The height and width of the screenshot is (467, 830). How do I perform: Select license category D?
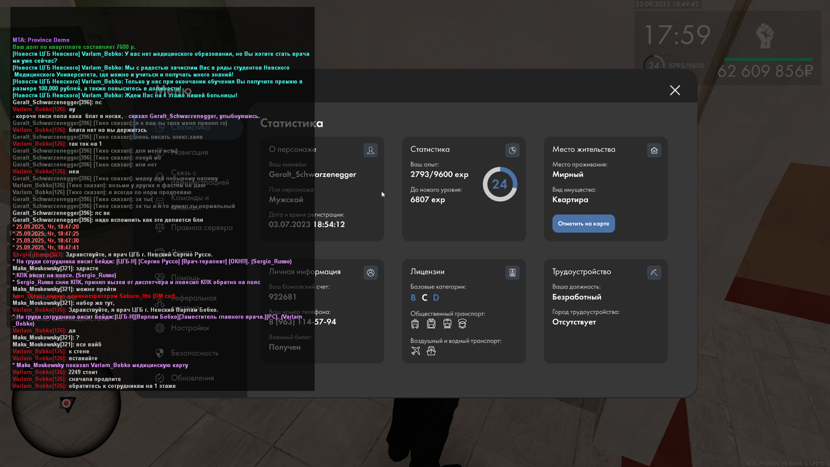click(x=436, y=298)
